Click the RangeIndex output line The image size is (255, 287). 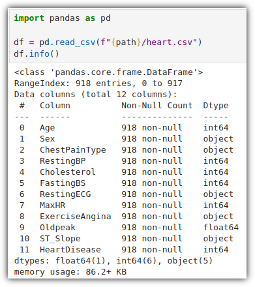98,83
